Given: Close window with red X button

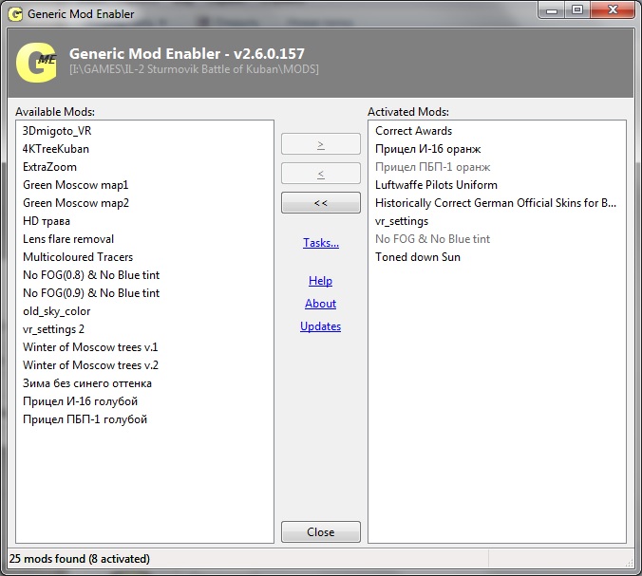Looking at the screenshot, I should point(613,10).
